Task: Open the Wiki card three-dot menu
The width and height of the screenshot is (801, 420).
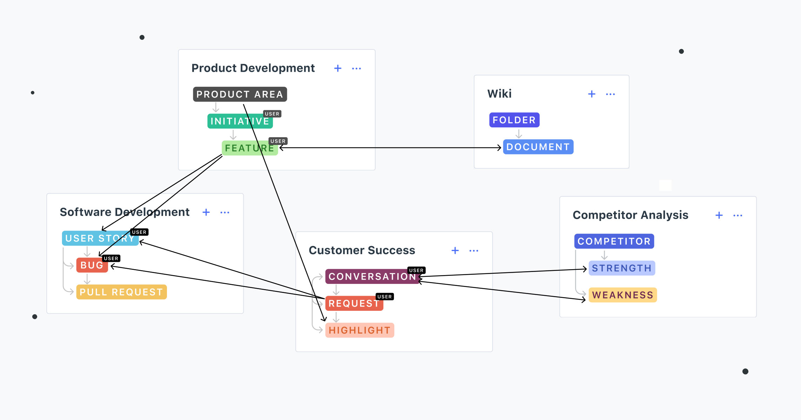Action: click(x=610, y=94)
